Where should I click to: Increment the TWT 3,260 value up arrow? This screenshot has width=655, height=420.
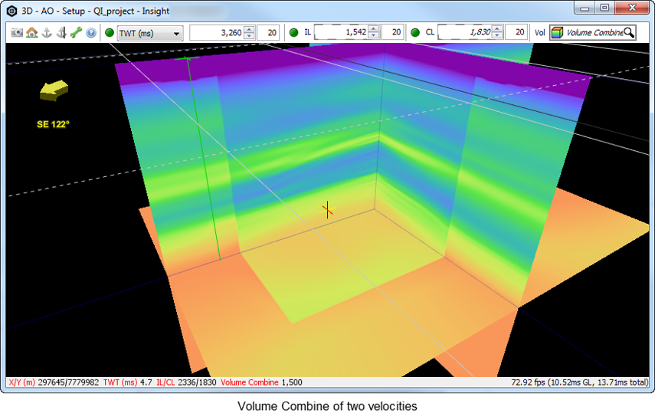250,29
